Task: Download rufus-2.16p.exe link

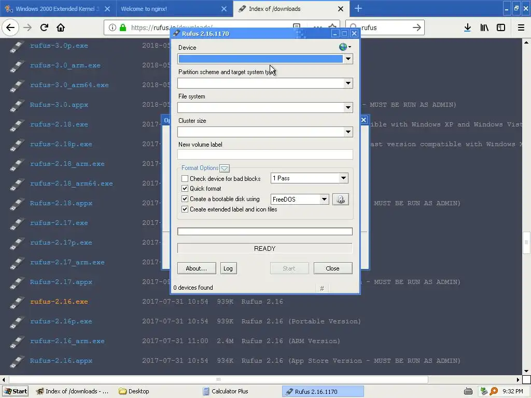Action: [61, 321]
